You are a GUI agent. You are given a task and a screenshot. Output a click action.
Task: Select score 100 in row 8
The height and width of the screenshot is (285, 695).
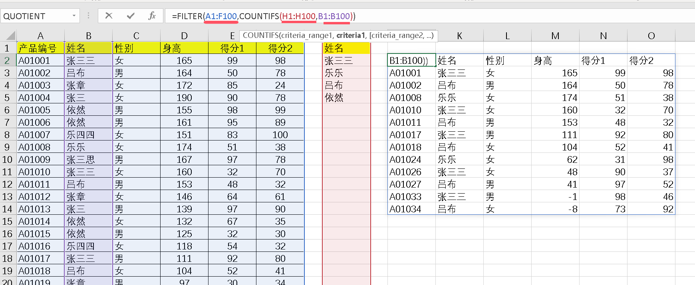(280, 135)
